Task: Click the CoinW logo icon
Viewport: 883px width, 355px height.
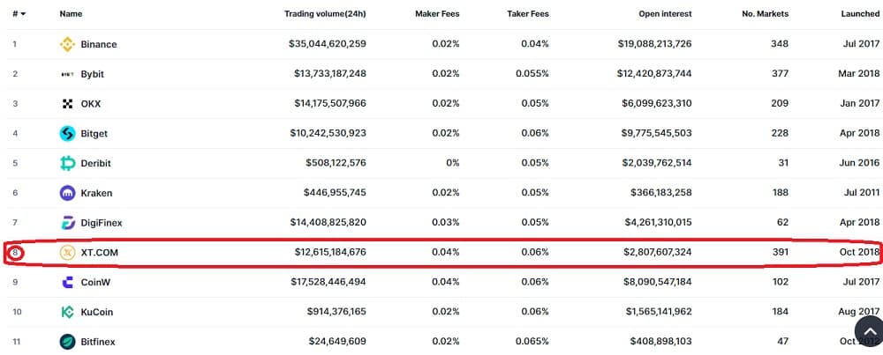Action: pos(68,283)
